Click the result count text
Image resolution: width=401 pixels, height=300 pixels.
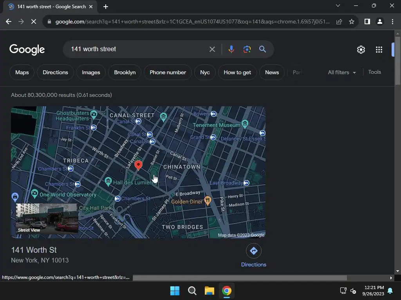61,95
